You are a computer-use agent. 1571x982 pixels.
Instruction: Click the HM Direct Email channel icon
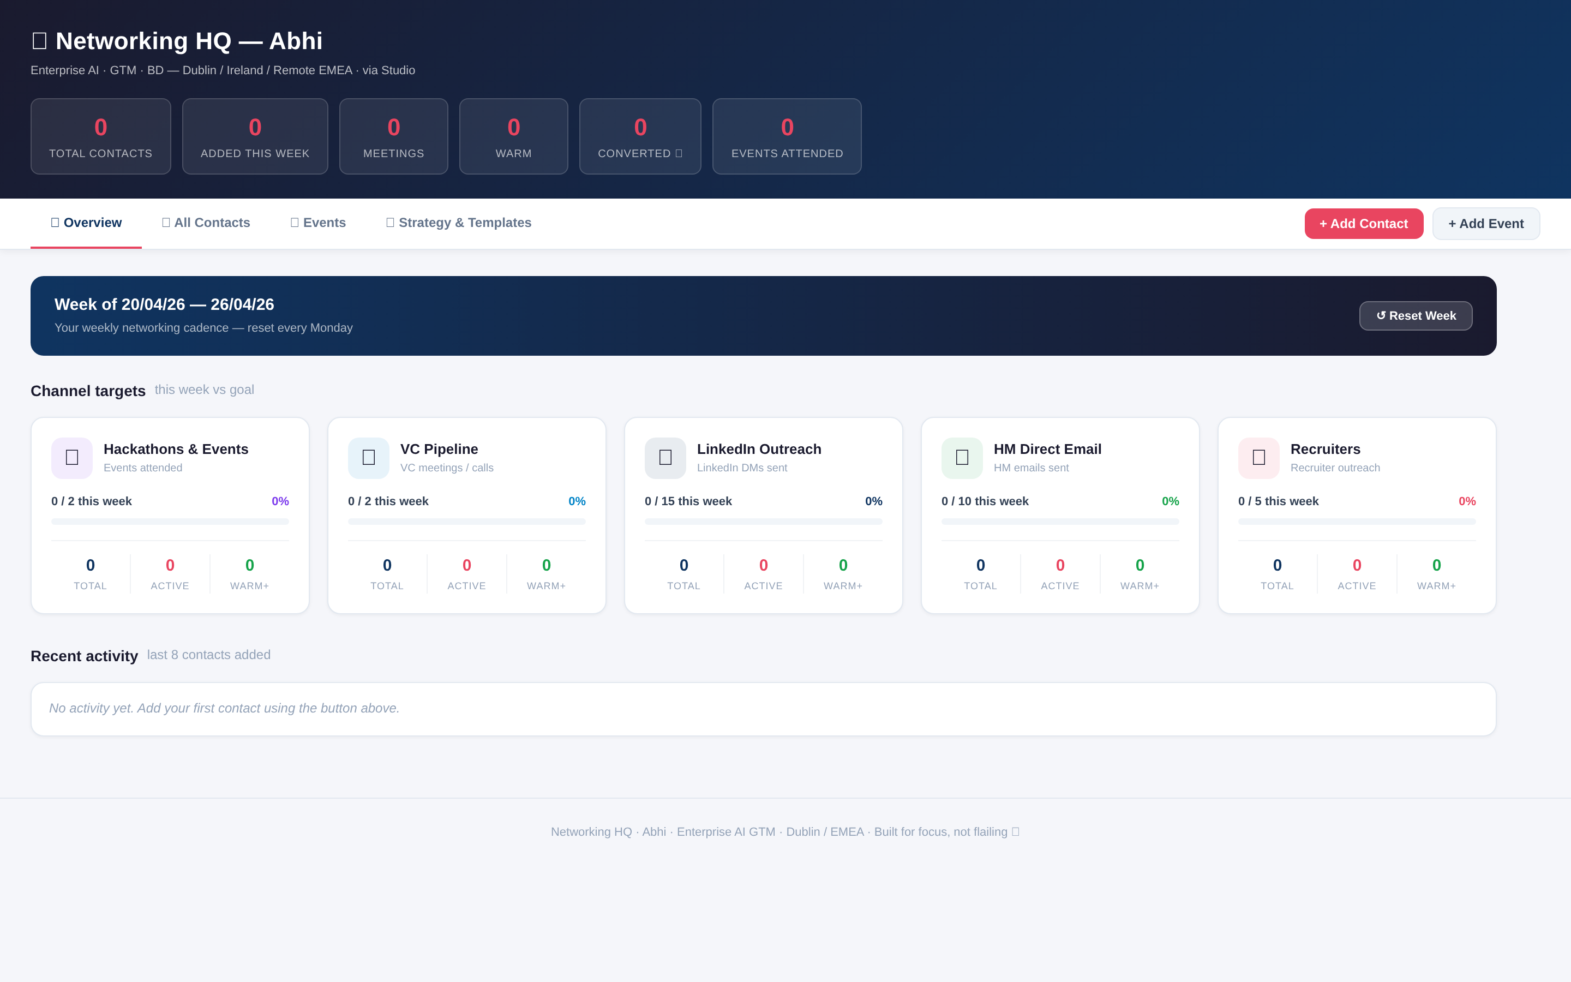962,458
